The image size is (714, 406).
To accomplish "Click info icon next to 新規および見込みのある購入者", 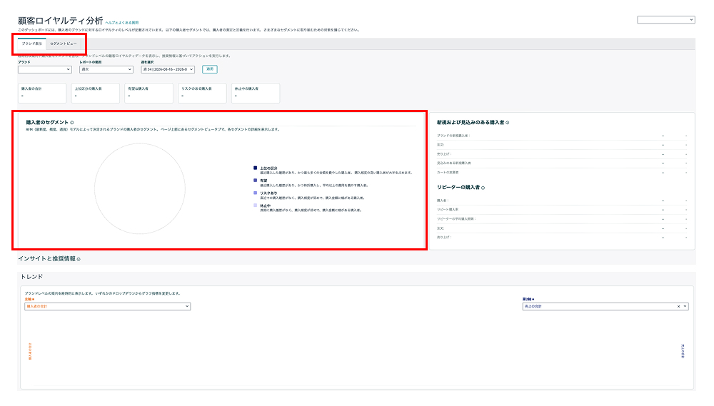I will 507,123.
